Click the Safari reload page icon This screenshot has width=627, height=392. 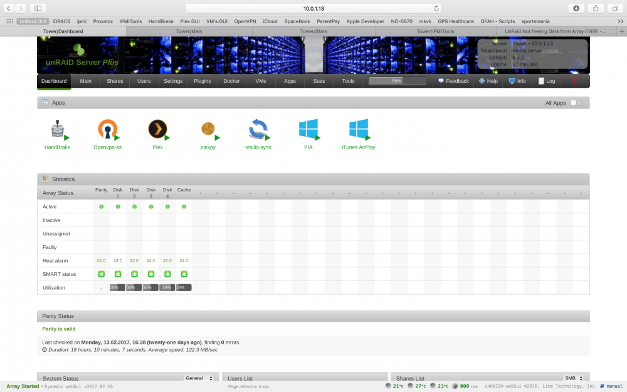436,8
